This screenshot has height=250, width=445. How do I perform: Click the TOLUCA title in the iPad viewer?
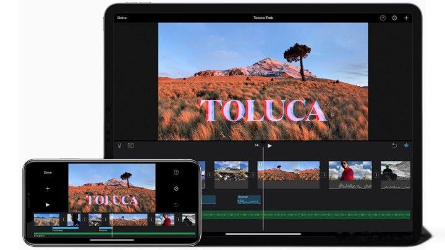(263, 110)
